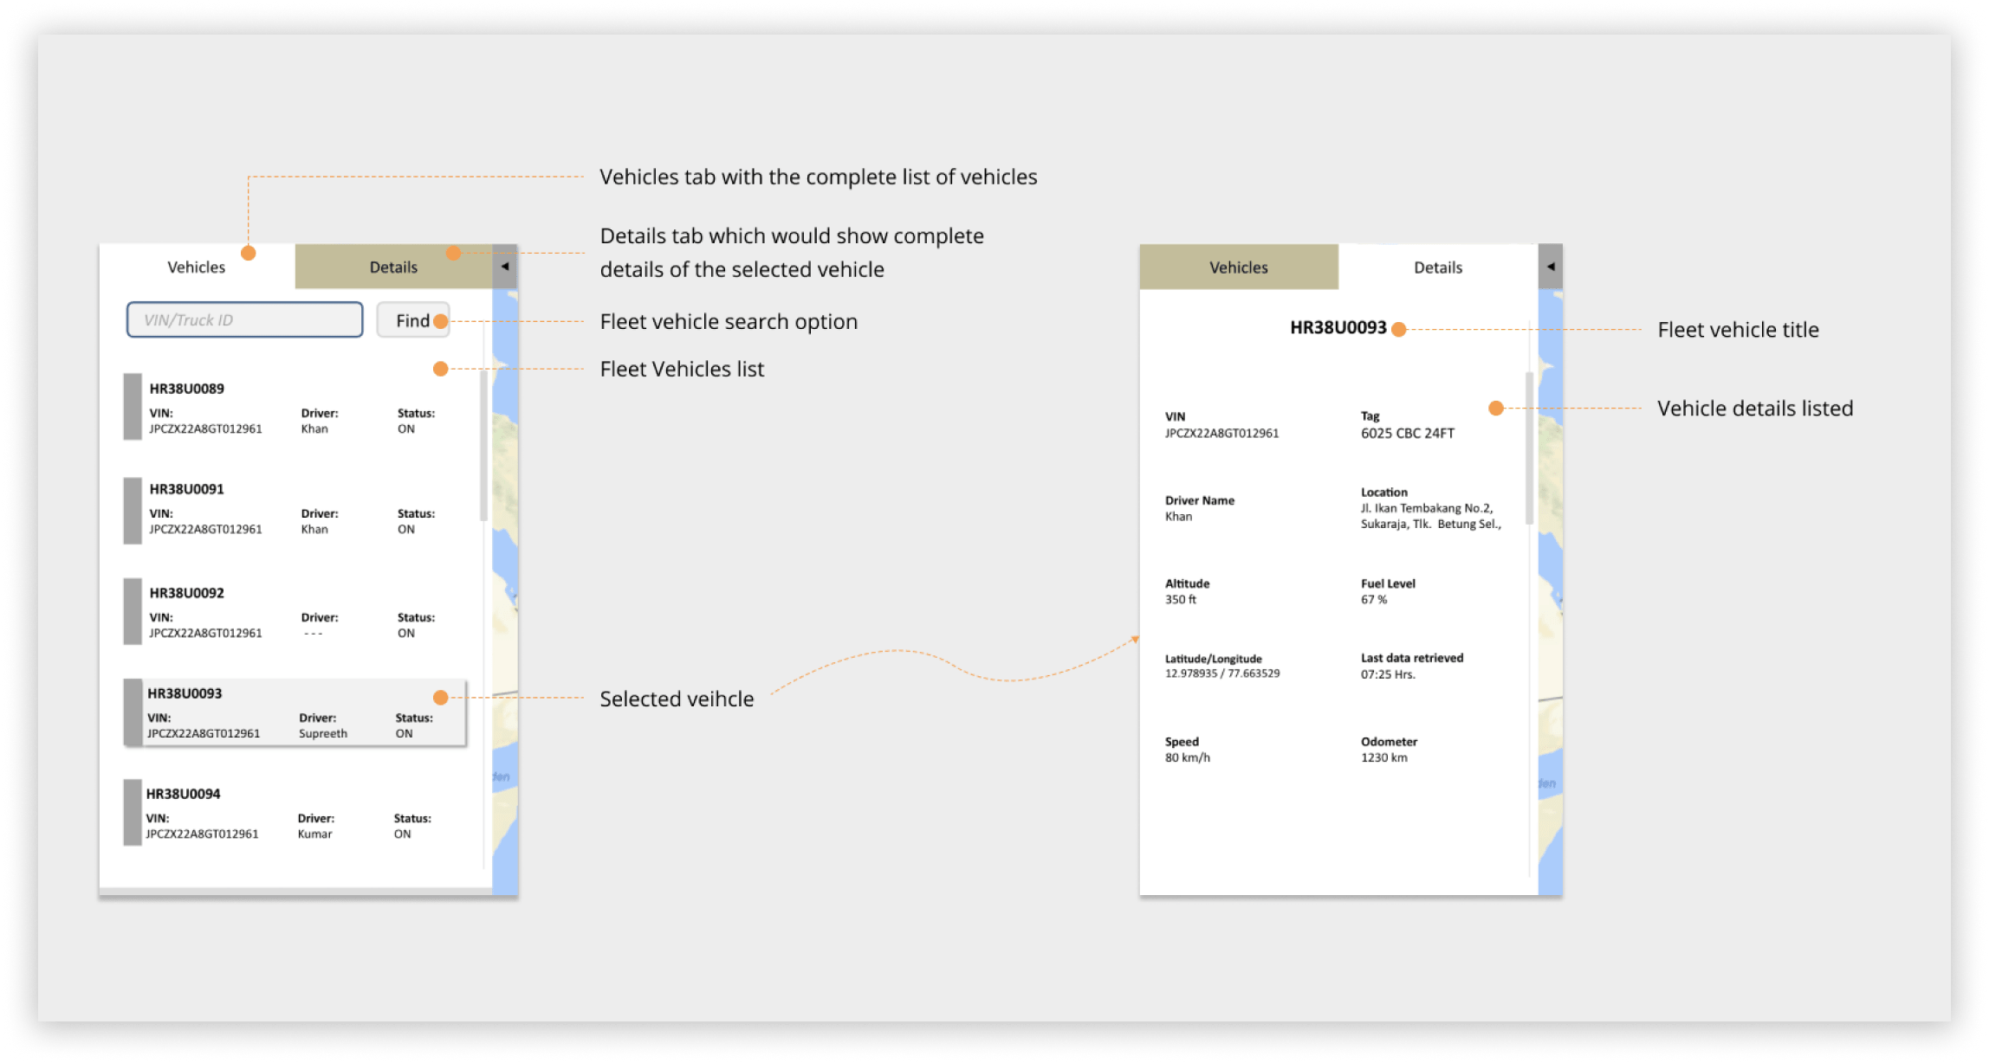
Task: Click gray status bar beside HR38U0089
Action: click(133, 407)
